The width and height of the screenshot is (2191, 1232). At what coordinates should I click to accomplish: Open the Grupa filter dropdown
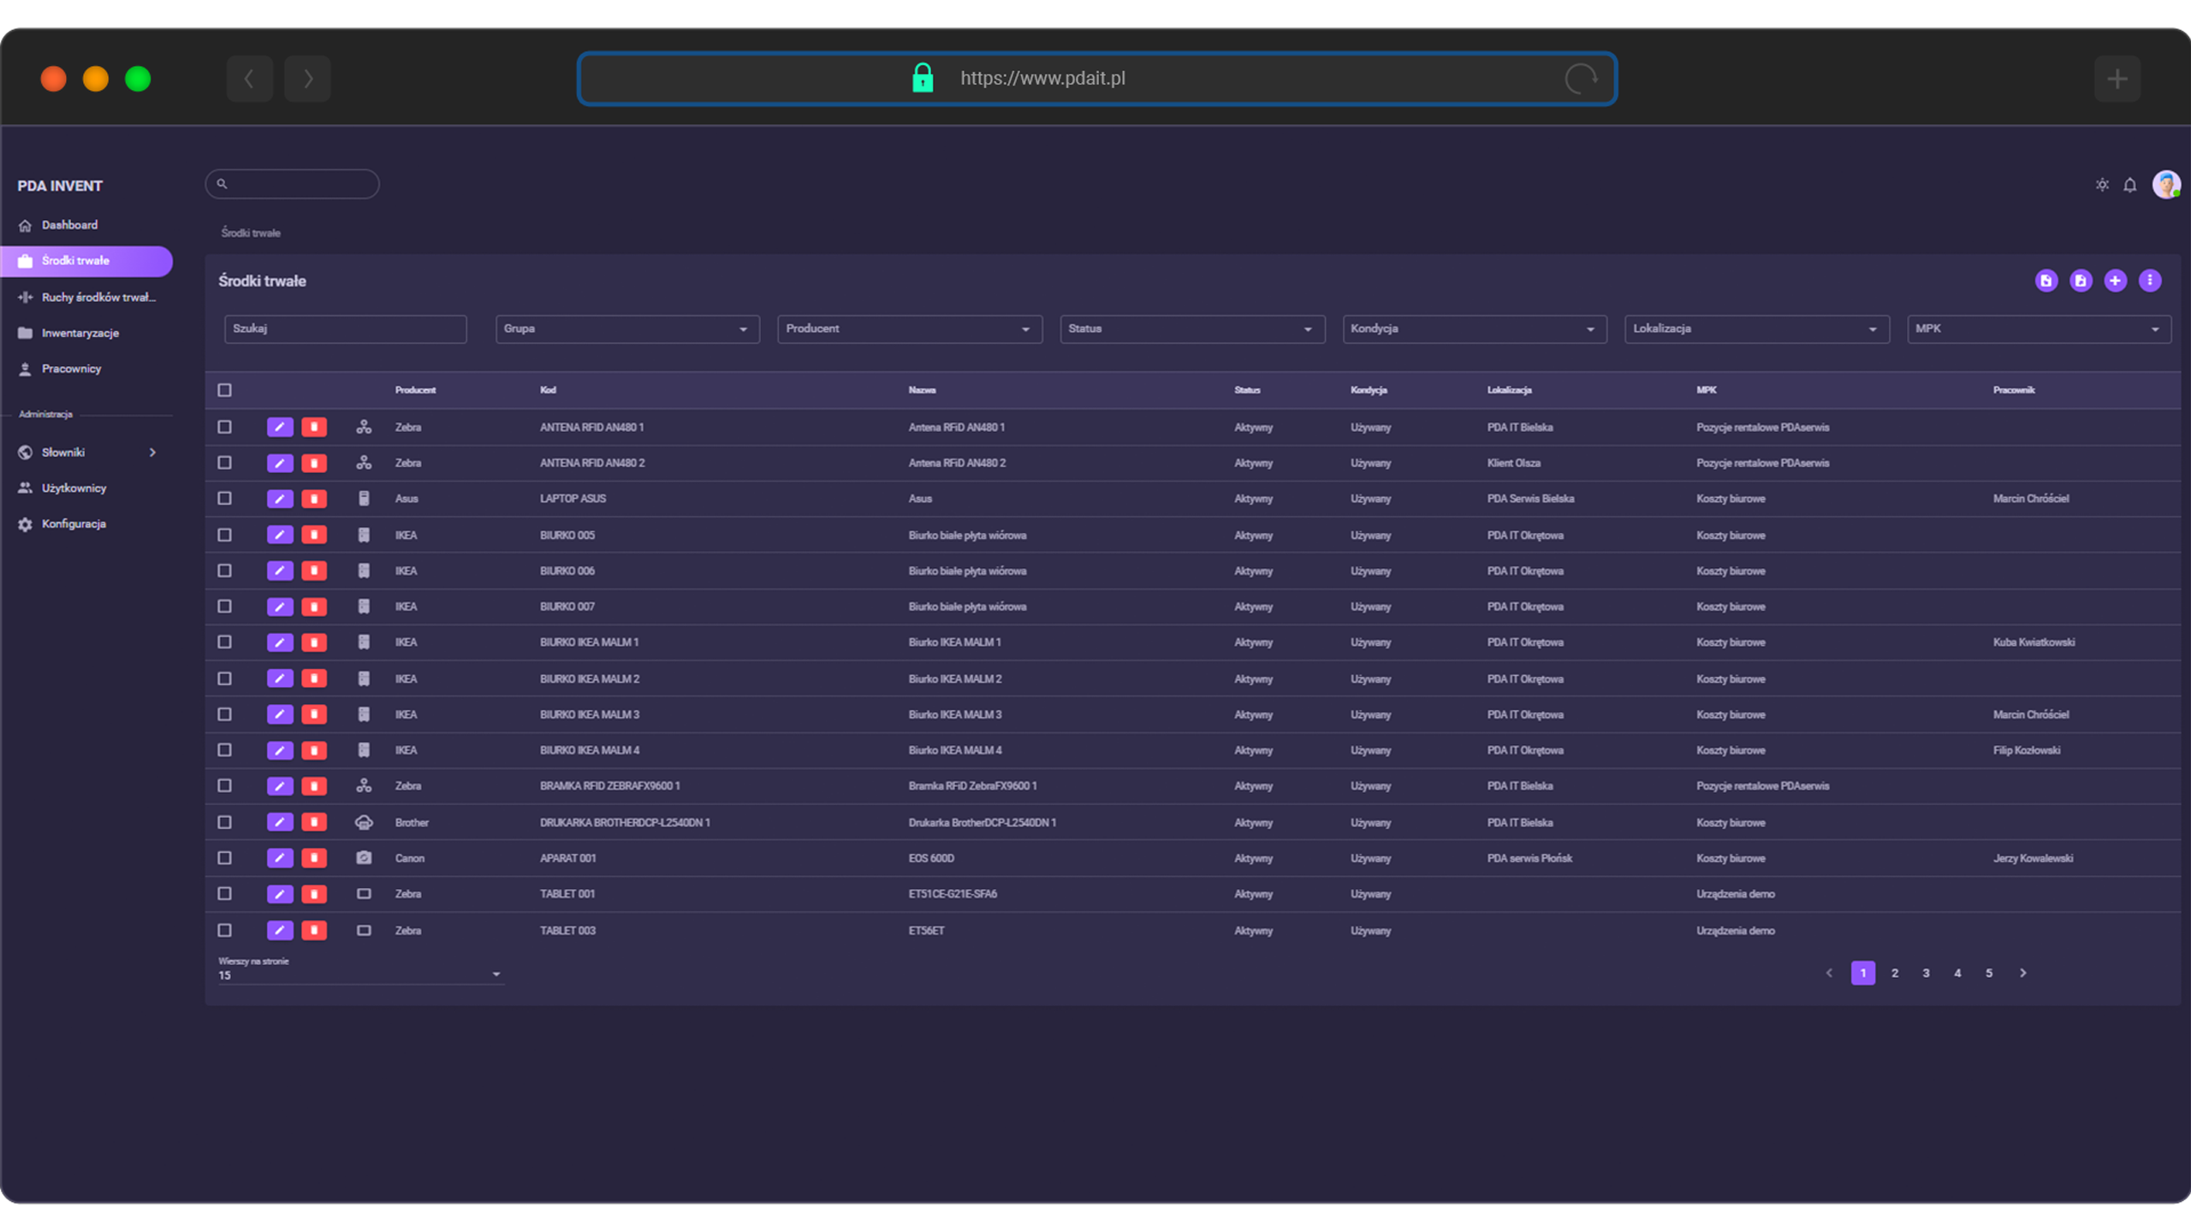click(626, 329)
